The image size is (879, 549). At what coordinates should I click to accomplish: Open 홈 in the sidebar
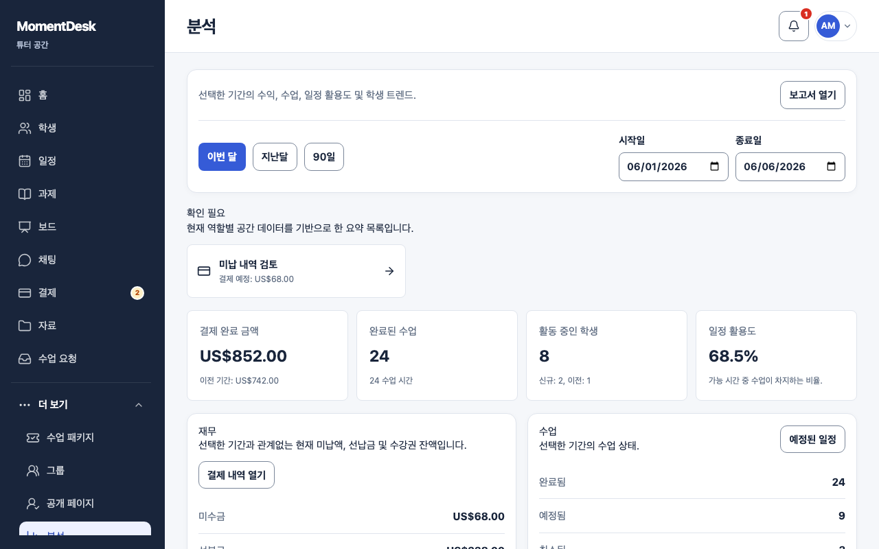pos(82,95)
